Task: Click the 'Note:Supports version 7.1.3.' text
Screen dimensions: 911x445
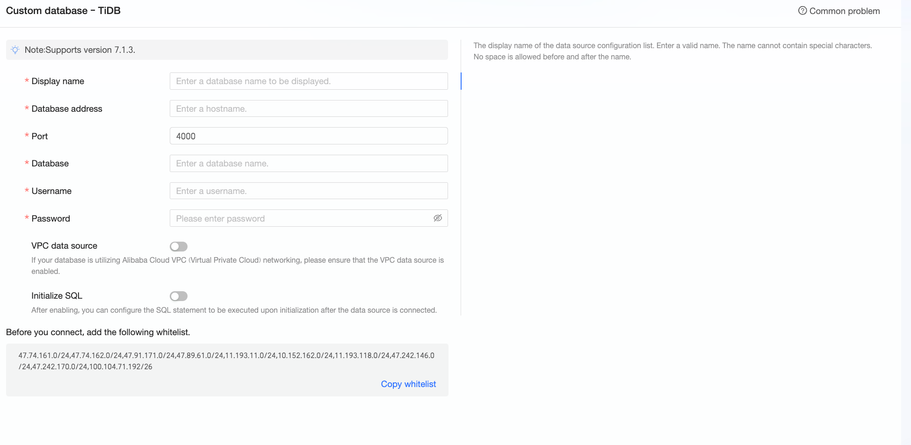Action: 80,50
